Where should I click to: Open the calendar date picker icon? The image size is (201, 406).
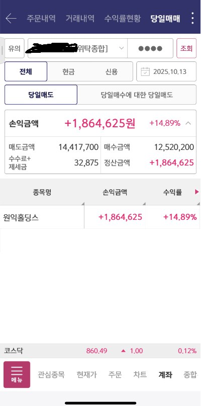(145, 71)
